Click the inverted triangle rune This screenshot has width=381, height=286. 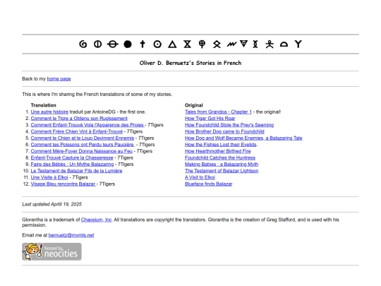(x=243, y=44)
